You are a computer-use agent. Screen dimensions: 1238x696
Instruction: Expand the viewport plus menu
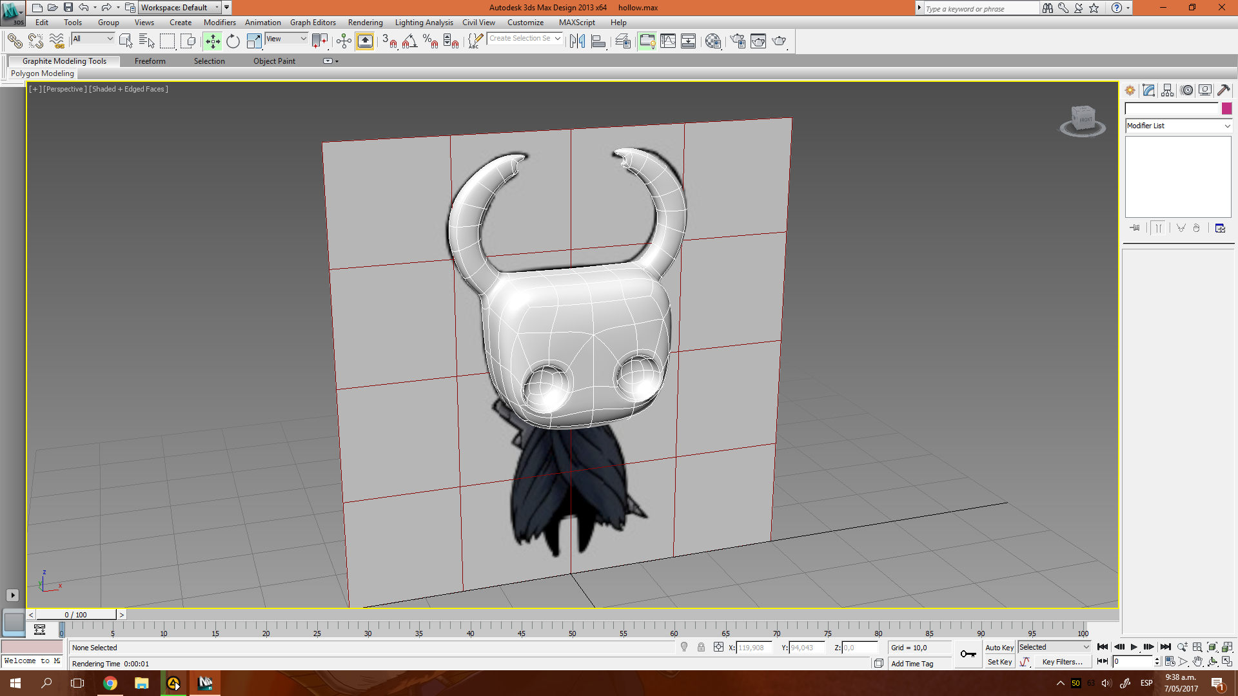click(35, 89)
